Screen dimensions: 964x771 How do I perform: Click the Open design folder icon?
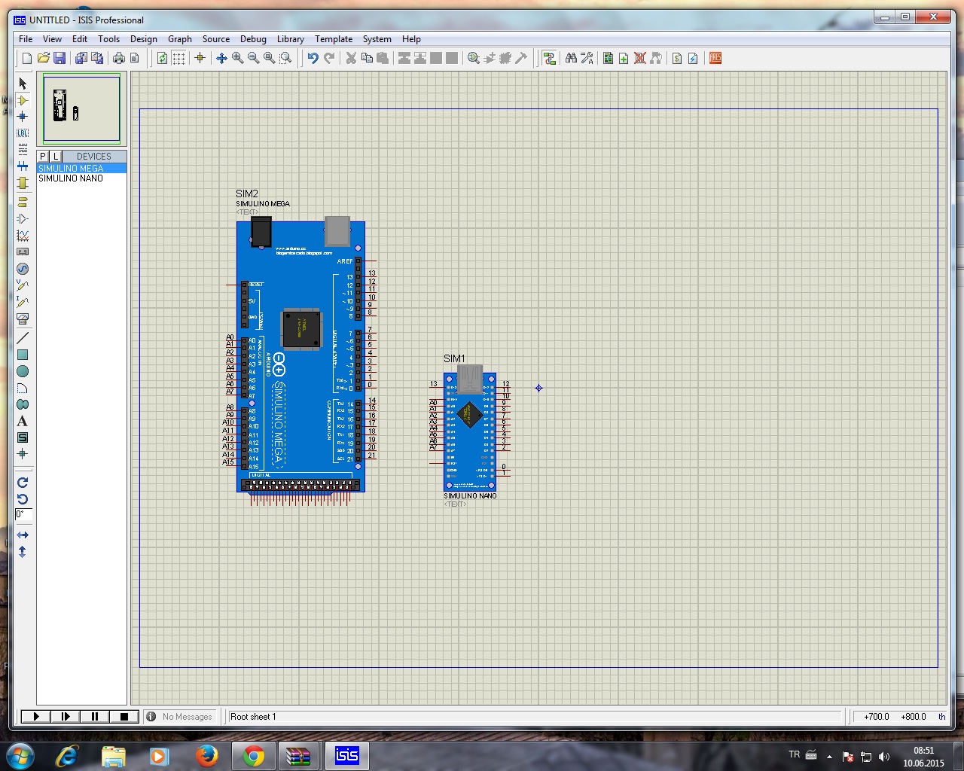coord(43,58)
